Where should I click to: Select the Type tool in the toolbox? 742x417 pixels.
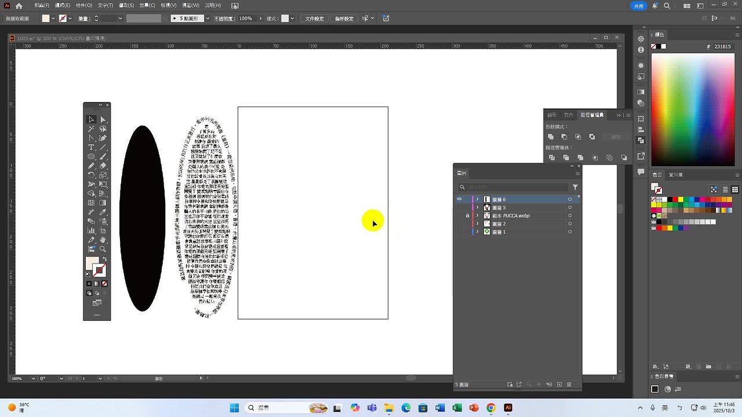tap(91, 148)
